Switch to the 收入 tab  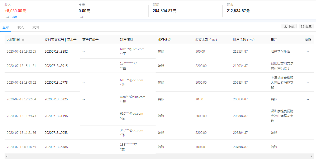[x=21, y=27]
